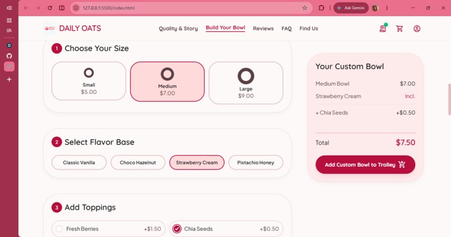This screenshot has height=237, width=451.
Task: Open the search tabs icon in sidebar
Action: tap(9, 30)
